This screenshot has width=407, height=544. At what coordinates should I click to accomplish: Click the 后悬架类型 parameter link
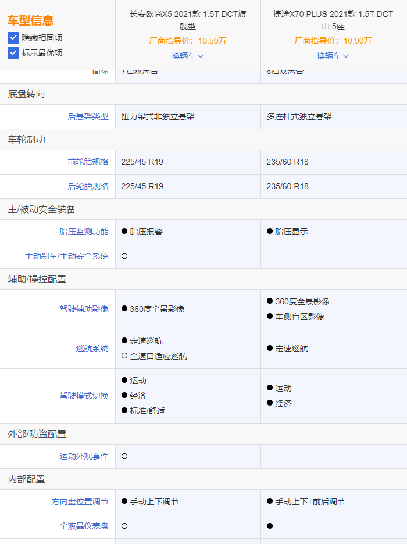(88, 116)
